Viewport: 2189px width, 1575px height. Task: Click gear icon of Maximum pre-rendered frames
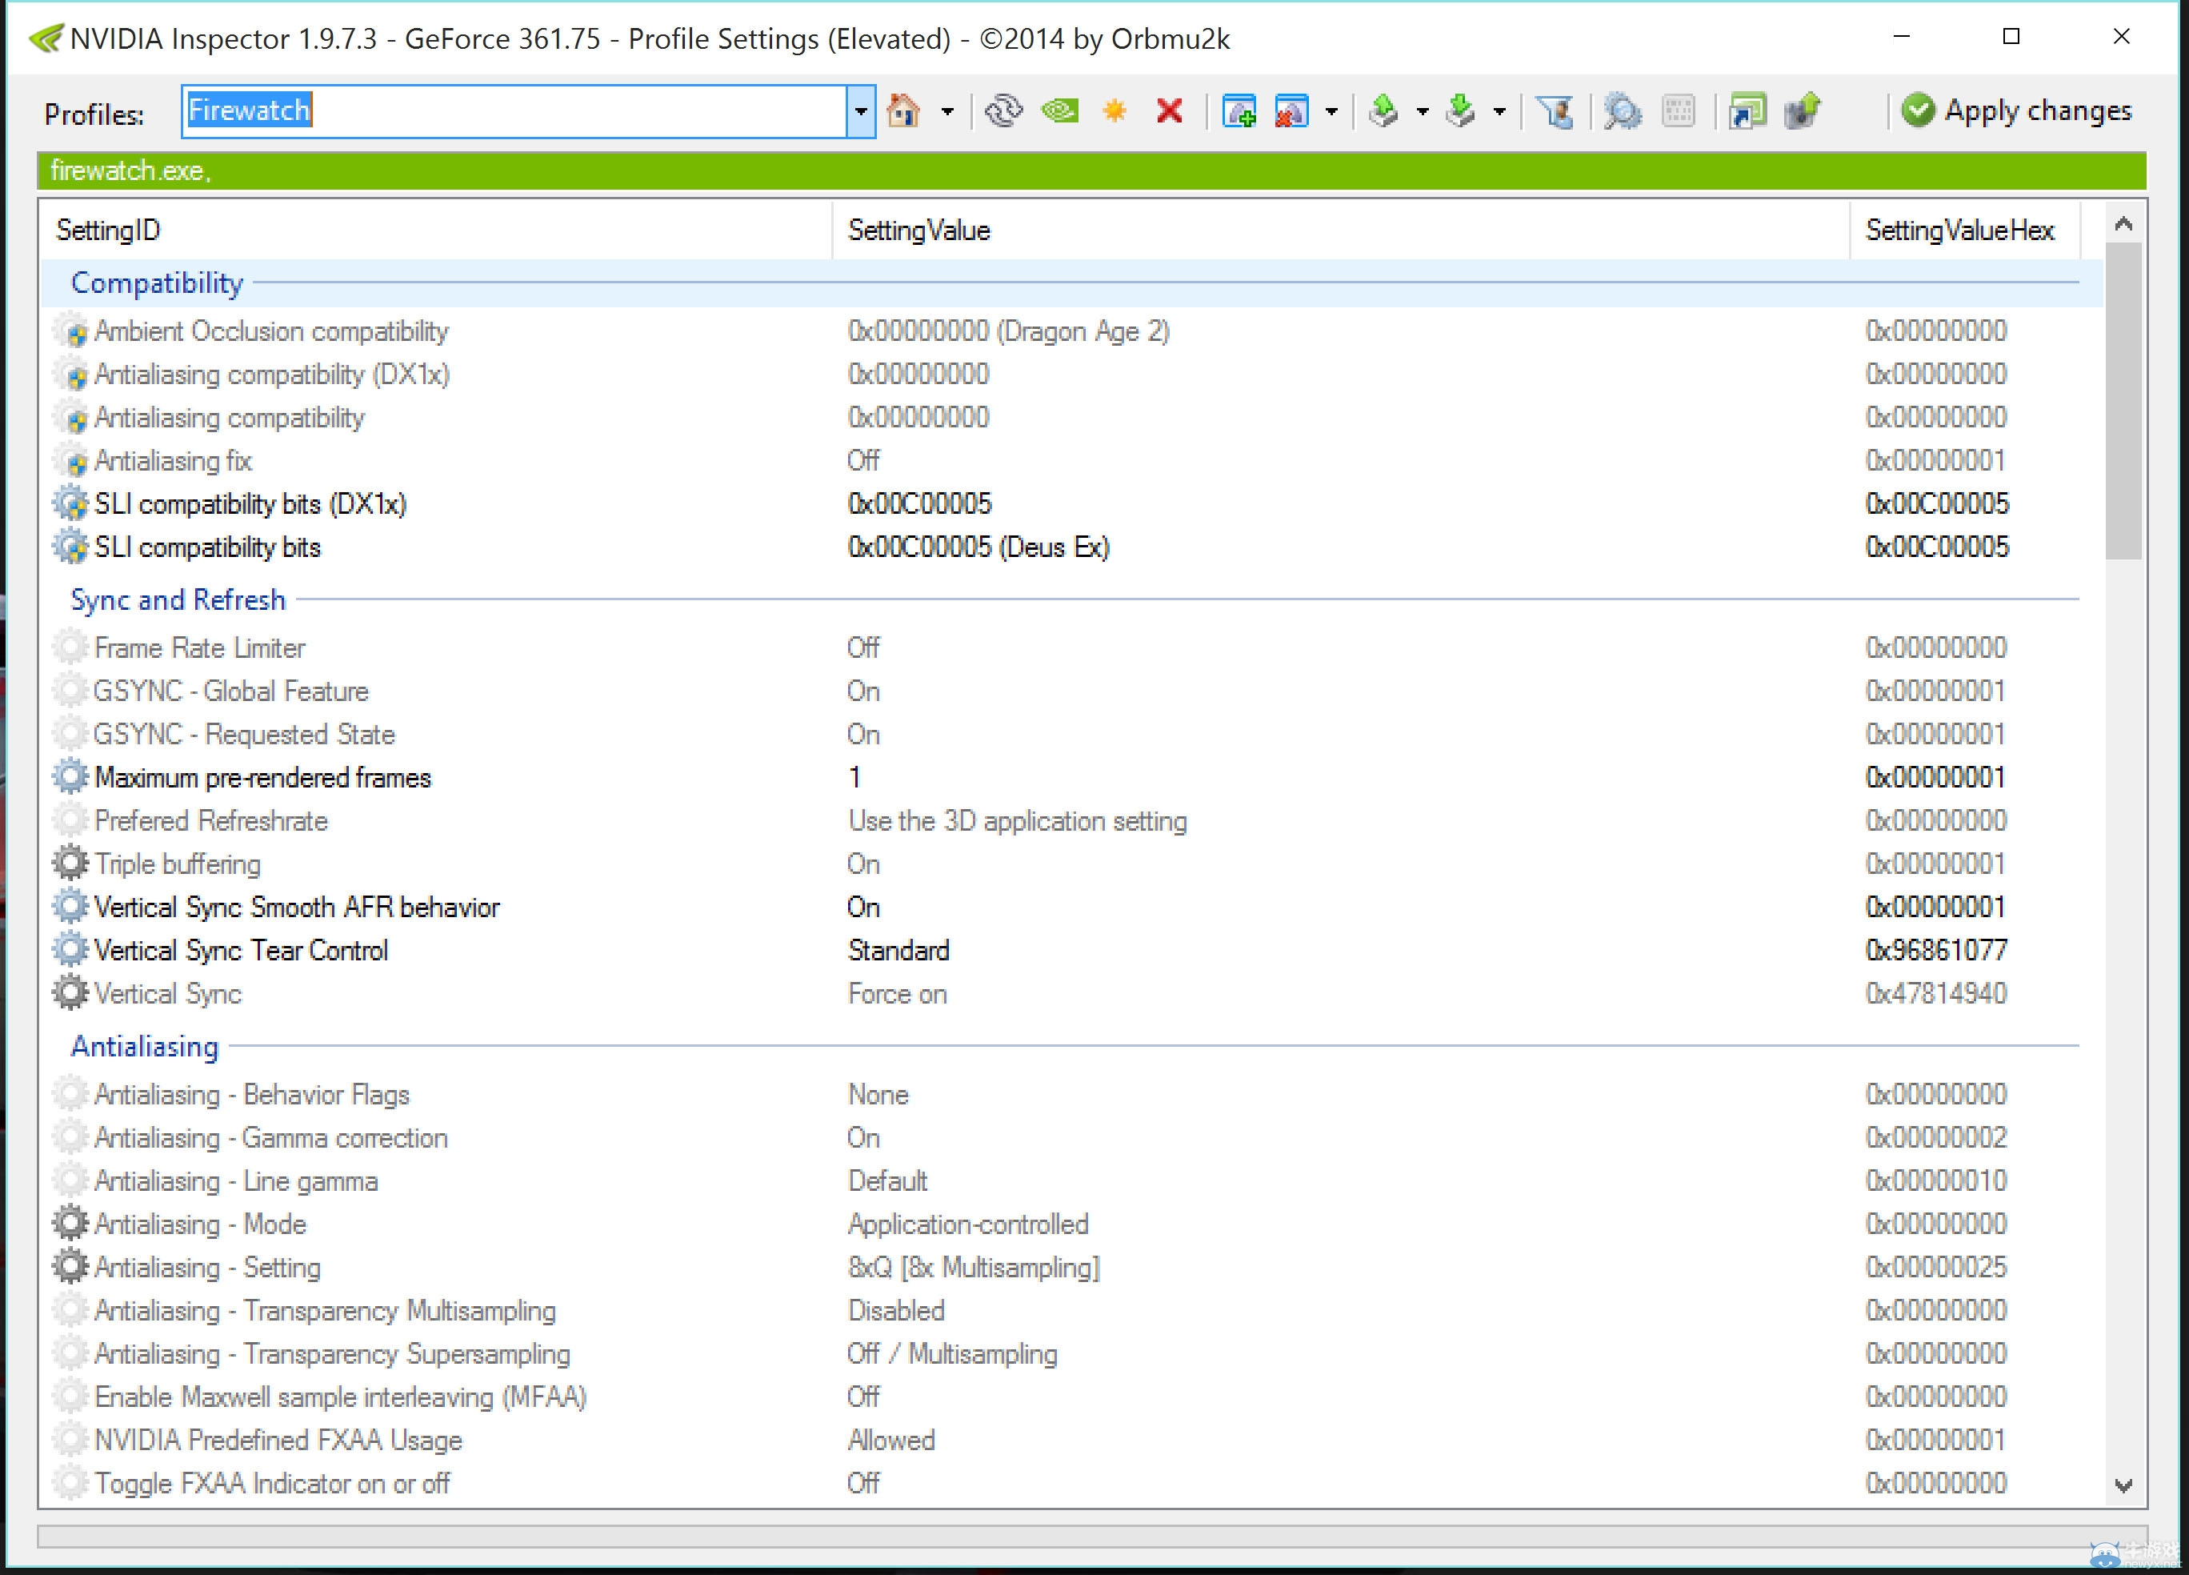coord(70,777)
